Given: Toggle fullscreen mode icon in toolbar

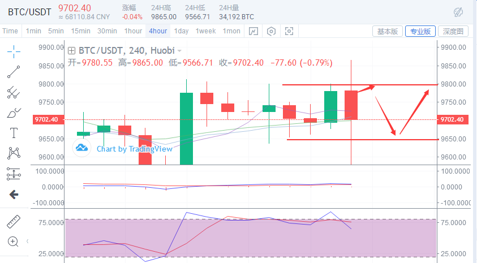Looking at the screenshot, I should [x=289, y=31].
